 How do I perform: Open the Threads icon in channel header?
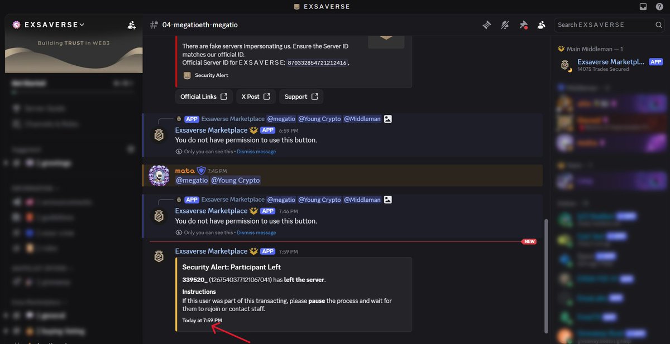click(487, 25)
